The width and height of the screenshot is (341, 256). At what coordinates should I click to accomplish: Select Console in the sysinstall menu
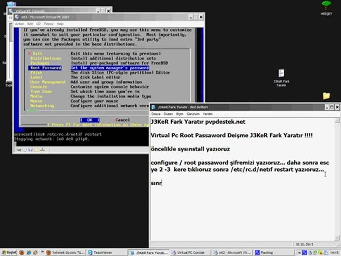(x=39, y=87)
